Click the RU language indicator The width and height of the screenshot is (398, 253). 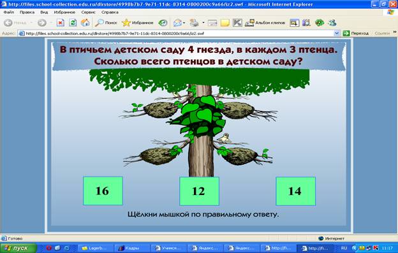tap(344, 248)
